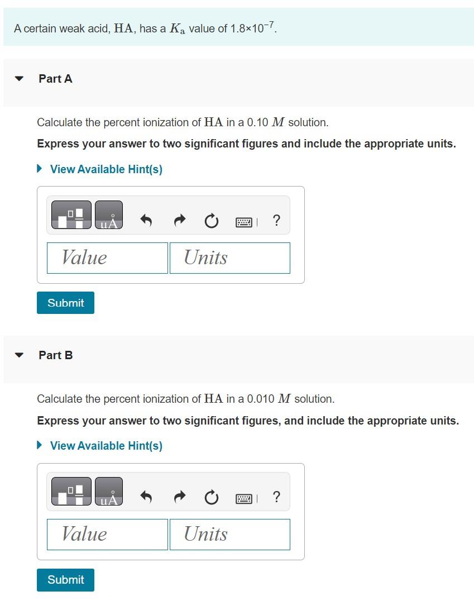
Task: Click the undo icon in Part B's toolbar
Action: [145, 497]
